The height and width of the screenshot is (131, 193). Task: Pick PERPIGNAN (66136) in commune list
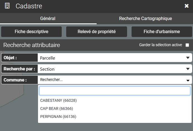pyautogui.click(x=58, y=117)
